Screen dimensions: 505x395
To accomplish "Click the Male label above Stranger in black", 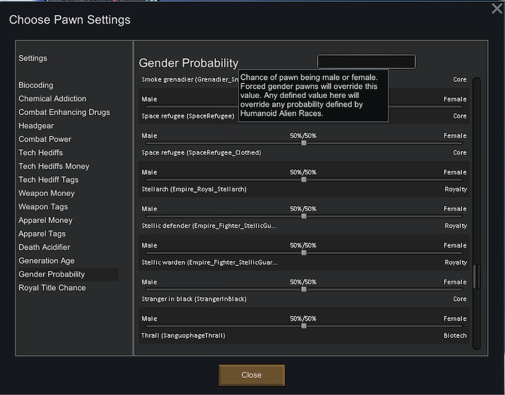I will point(150,282).
